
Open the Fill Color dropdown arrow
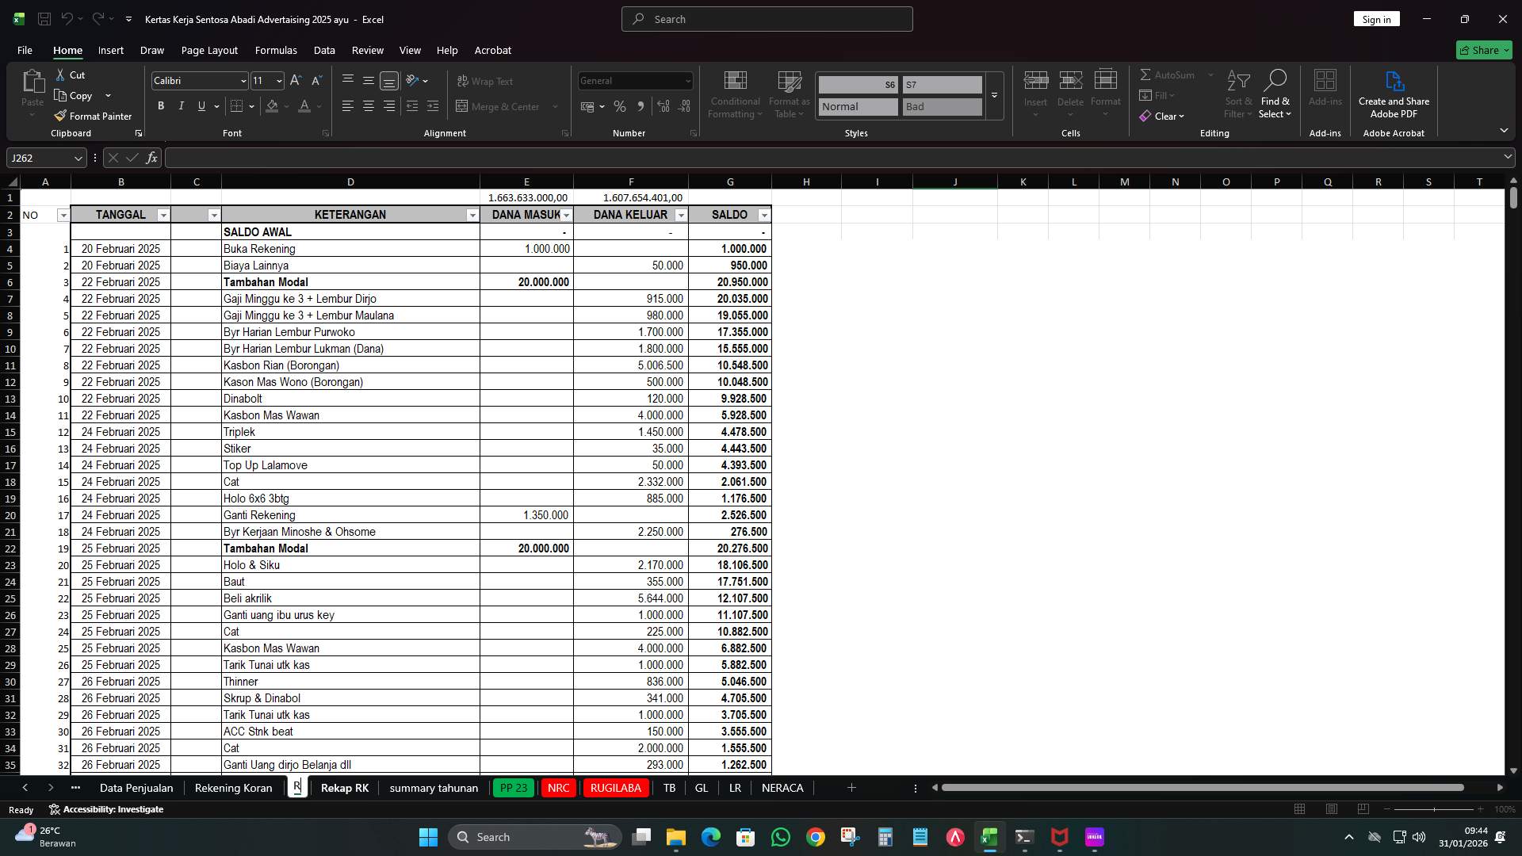click(x=286, y=106)
